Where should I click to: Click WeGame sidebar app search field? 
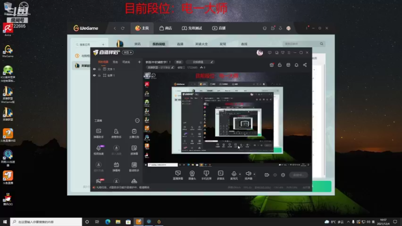87,45
